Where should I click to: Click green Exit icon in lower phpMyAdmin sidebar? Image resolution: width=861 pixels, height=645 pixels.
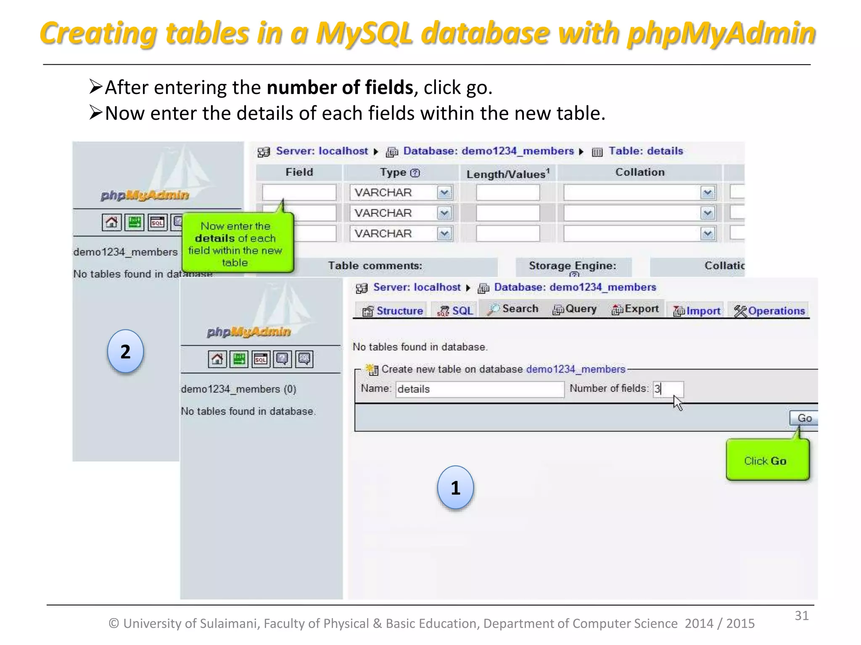239,359
